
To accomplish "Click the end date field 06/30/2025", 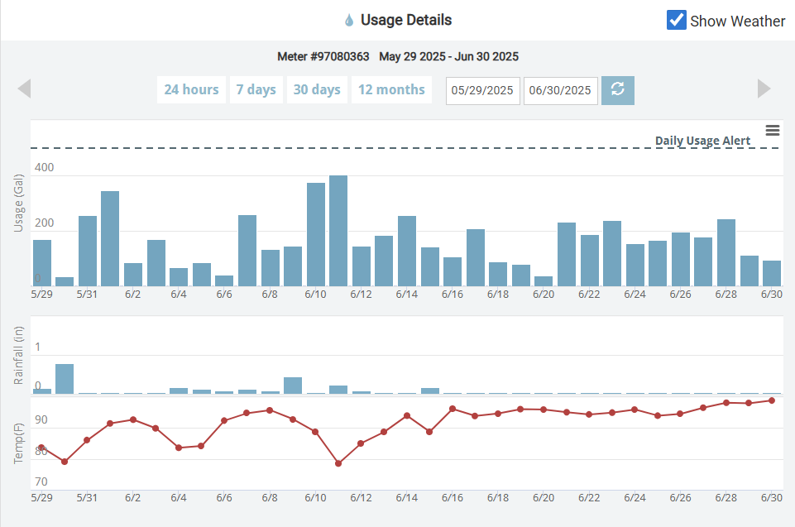I will point(560,91).
